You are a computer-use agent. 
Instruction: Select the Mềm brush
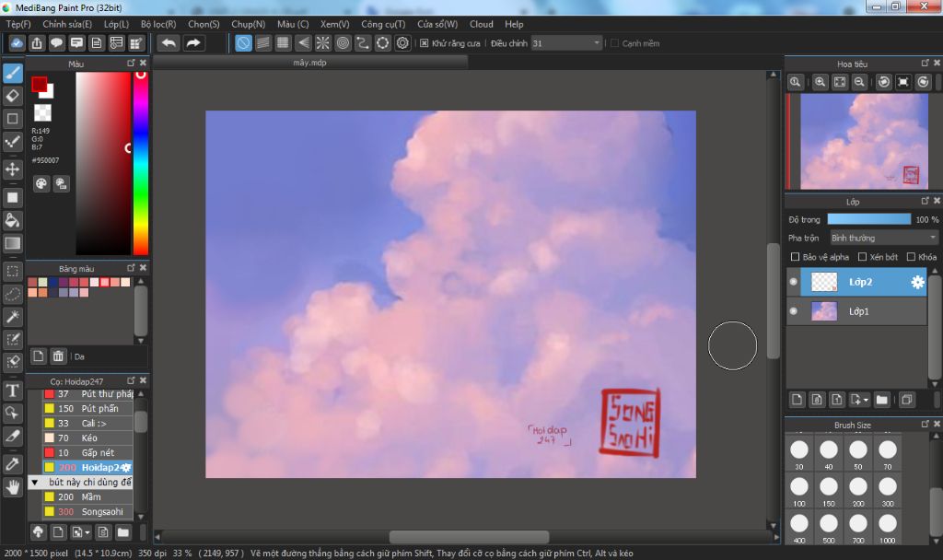tap(87, 496)
